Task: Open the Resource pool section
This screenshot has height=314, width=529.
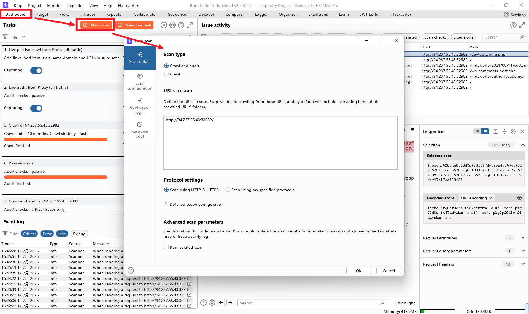Action: pyautogui.click(x=140, y=130)
